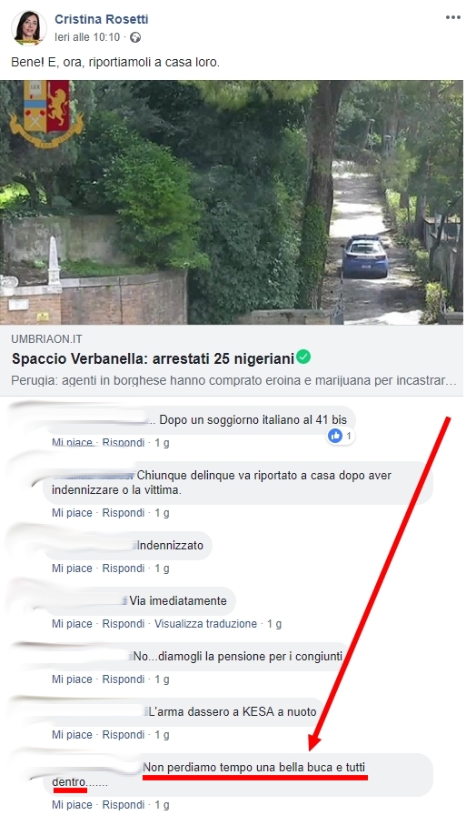Image resolution: width=466 pixels, height=815 pixels.
Task: Like the '41 bis' comment with Mi piace
Action: 72,442
